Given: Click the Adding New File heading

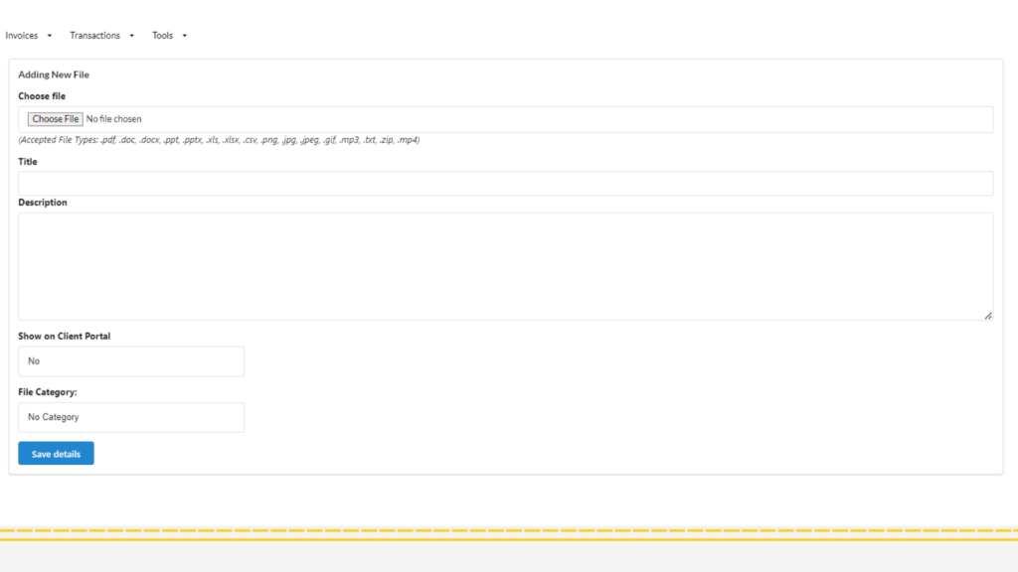Looking at the screenshot, I should click(x=54, y=74).
